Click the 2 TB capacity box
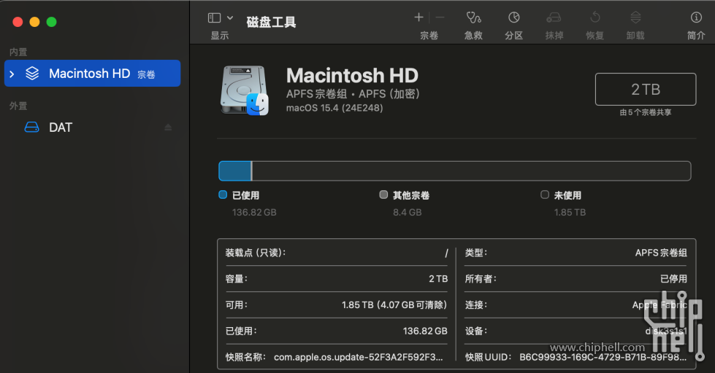Screen dimensions: 715x373 645,89
